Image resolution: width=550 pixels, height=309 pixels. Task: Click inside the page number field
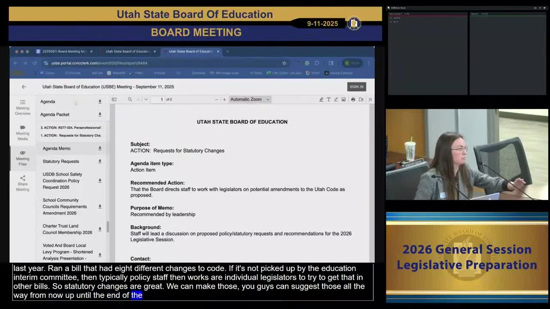pos(161,99)
